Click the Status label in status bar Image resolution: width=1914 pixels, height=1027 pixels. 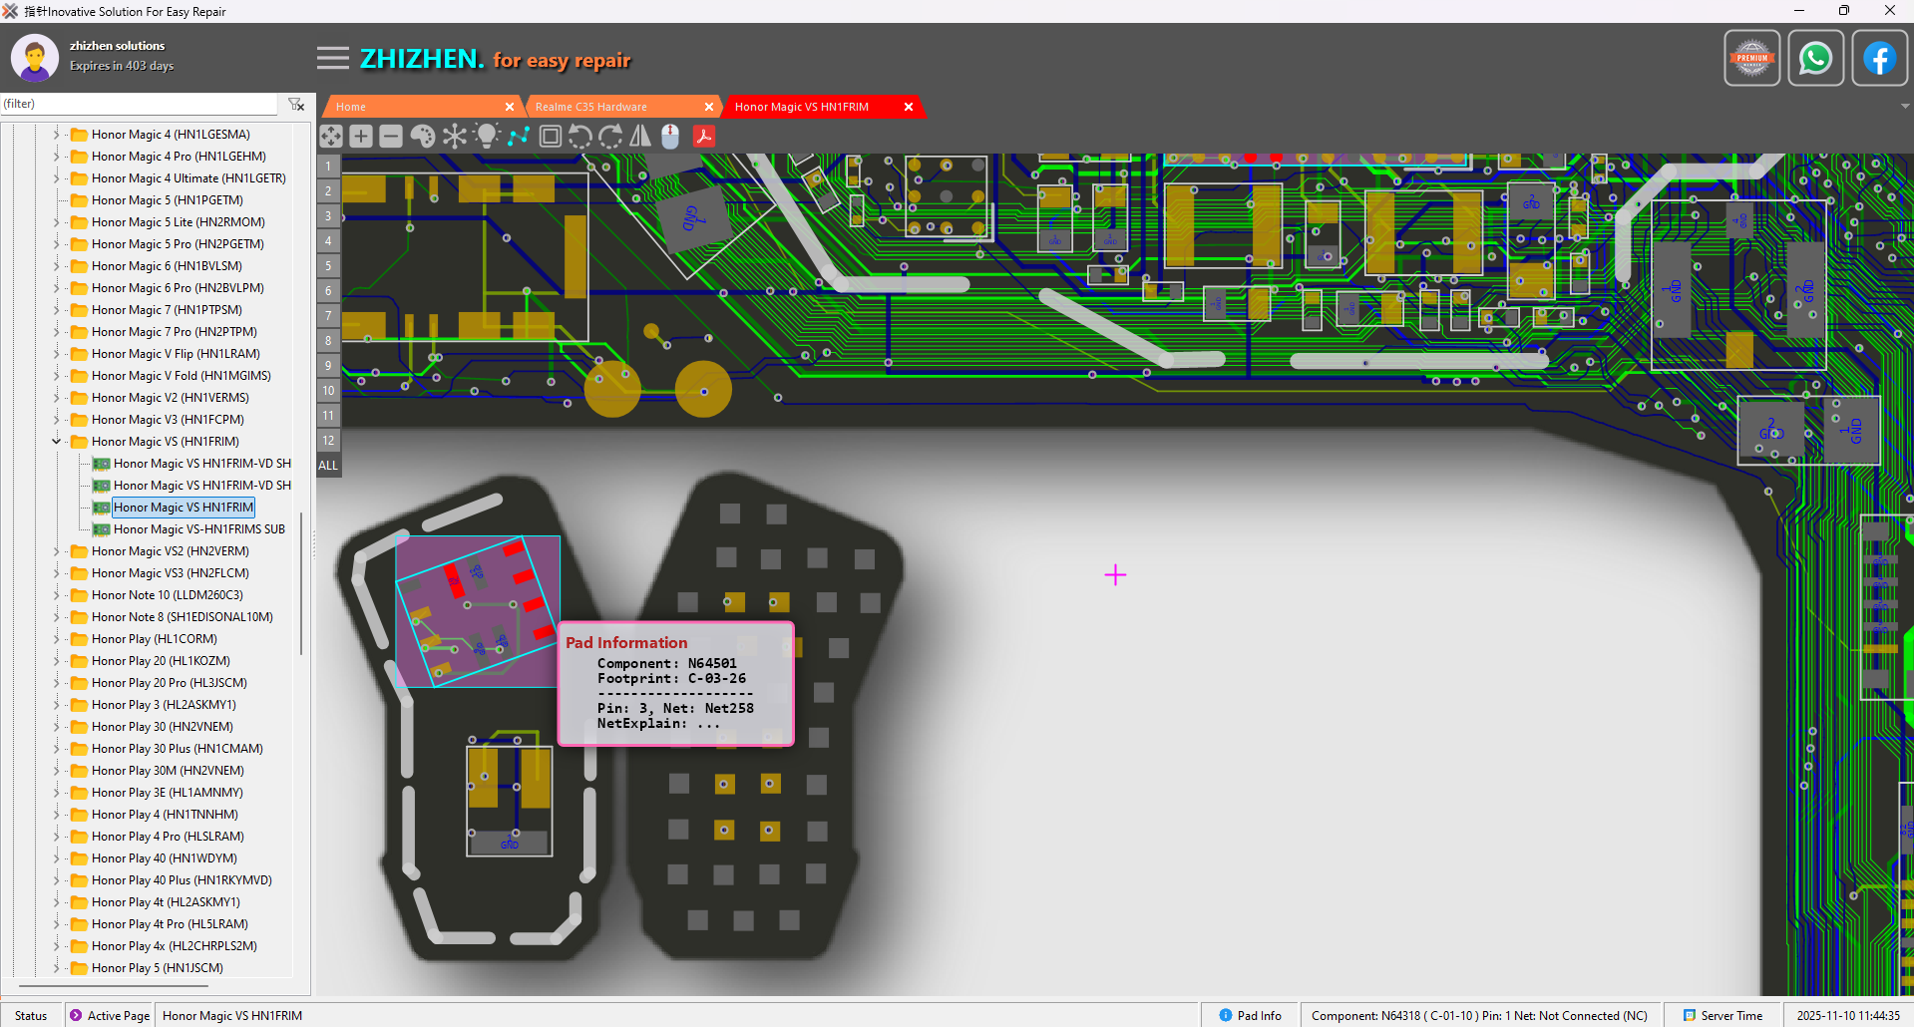(31, 1015)
